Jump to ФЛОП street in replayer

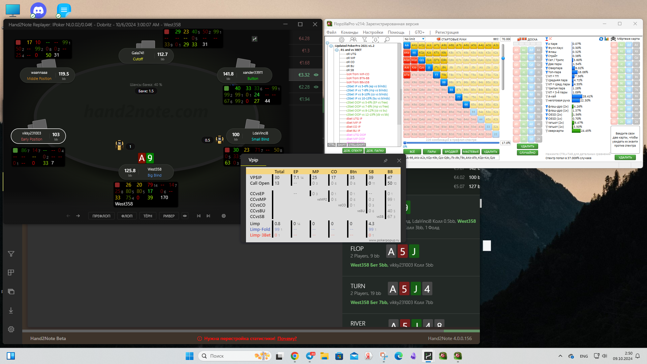pyautogui.click(x=127, y=216)
